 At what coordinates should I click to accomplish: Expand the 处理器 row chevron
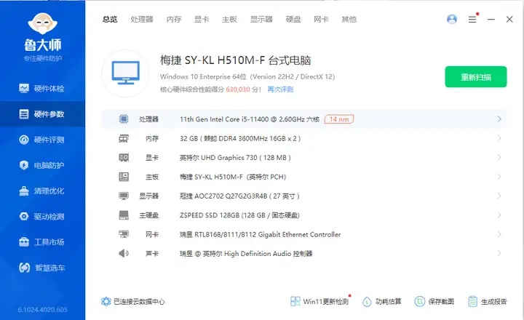499,119
